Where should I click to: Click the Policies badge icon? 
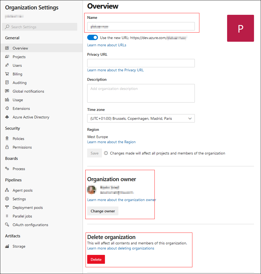click(7, 139)
